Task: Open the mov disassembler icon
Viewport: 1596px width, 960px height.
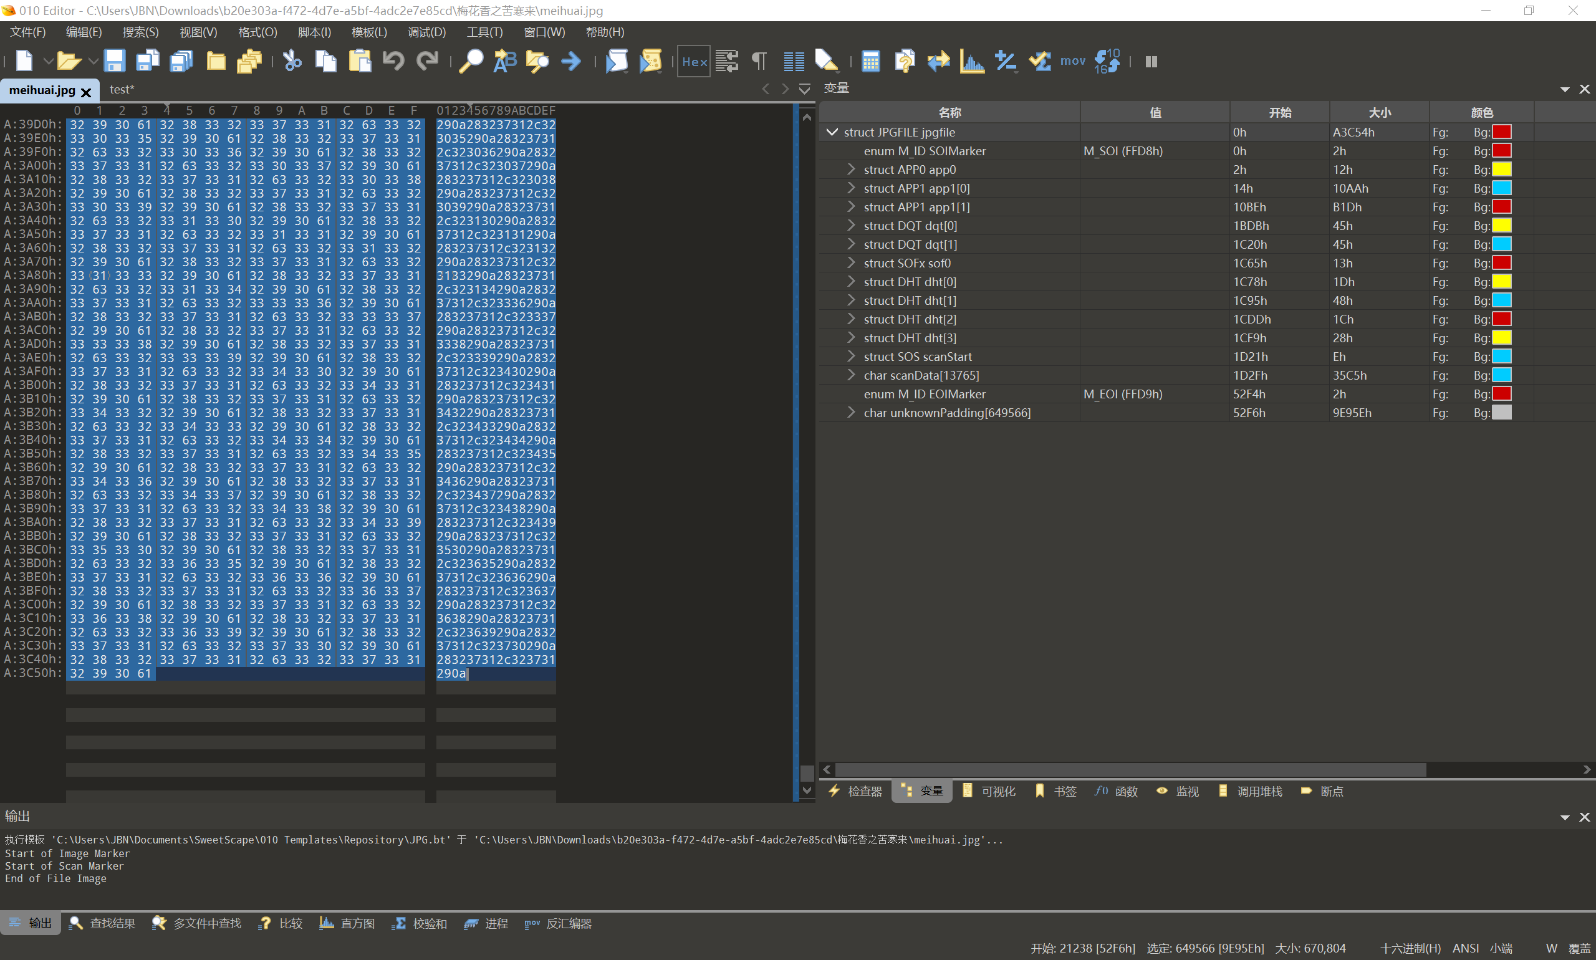Action: pyautogui.click(x=1073, y=62)
